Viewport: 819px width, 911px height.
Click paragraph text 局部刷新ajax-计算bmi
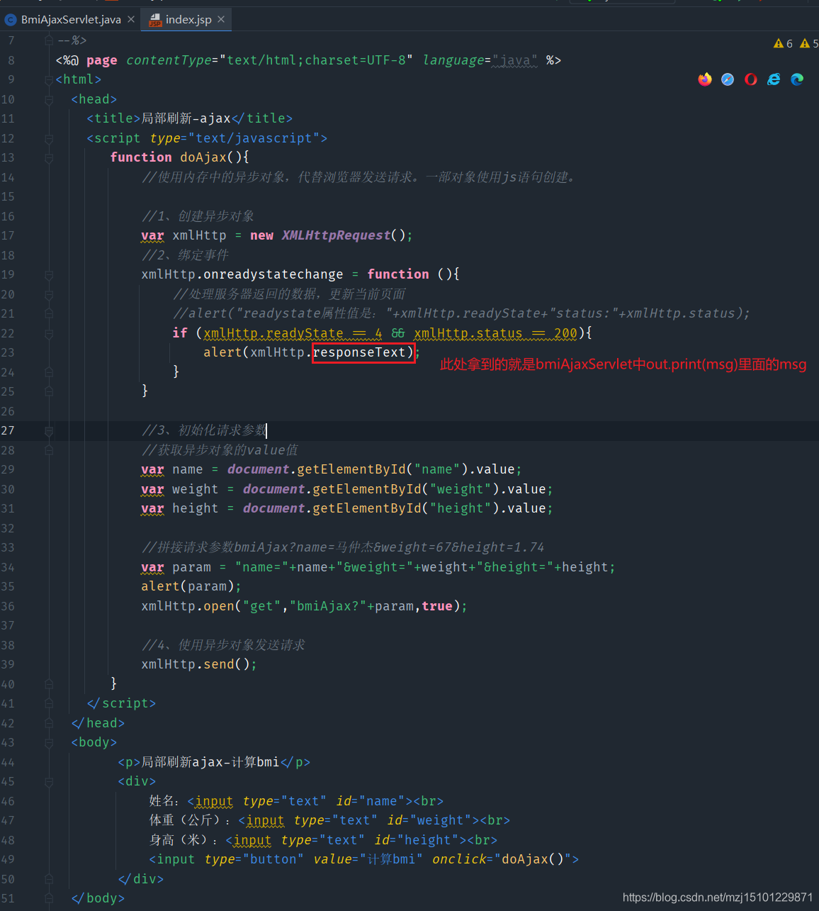(210, 762)
